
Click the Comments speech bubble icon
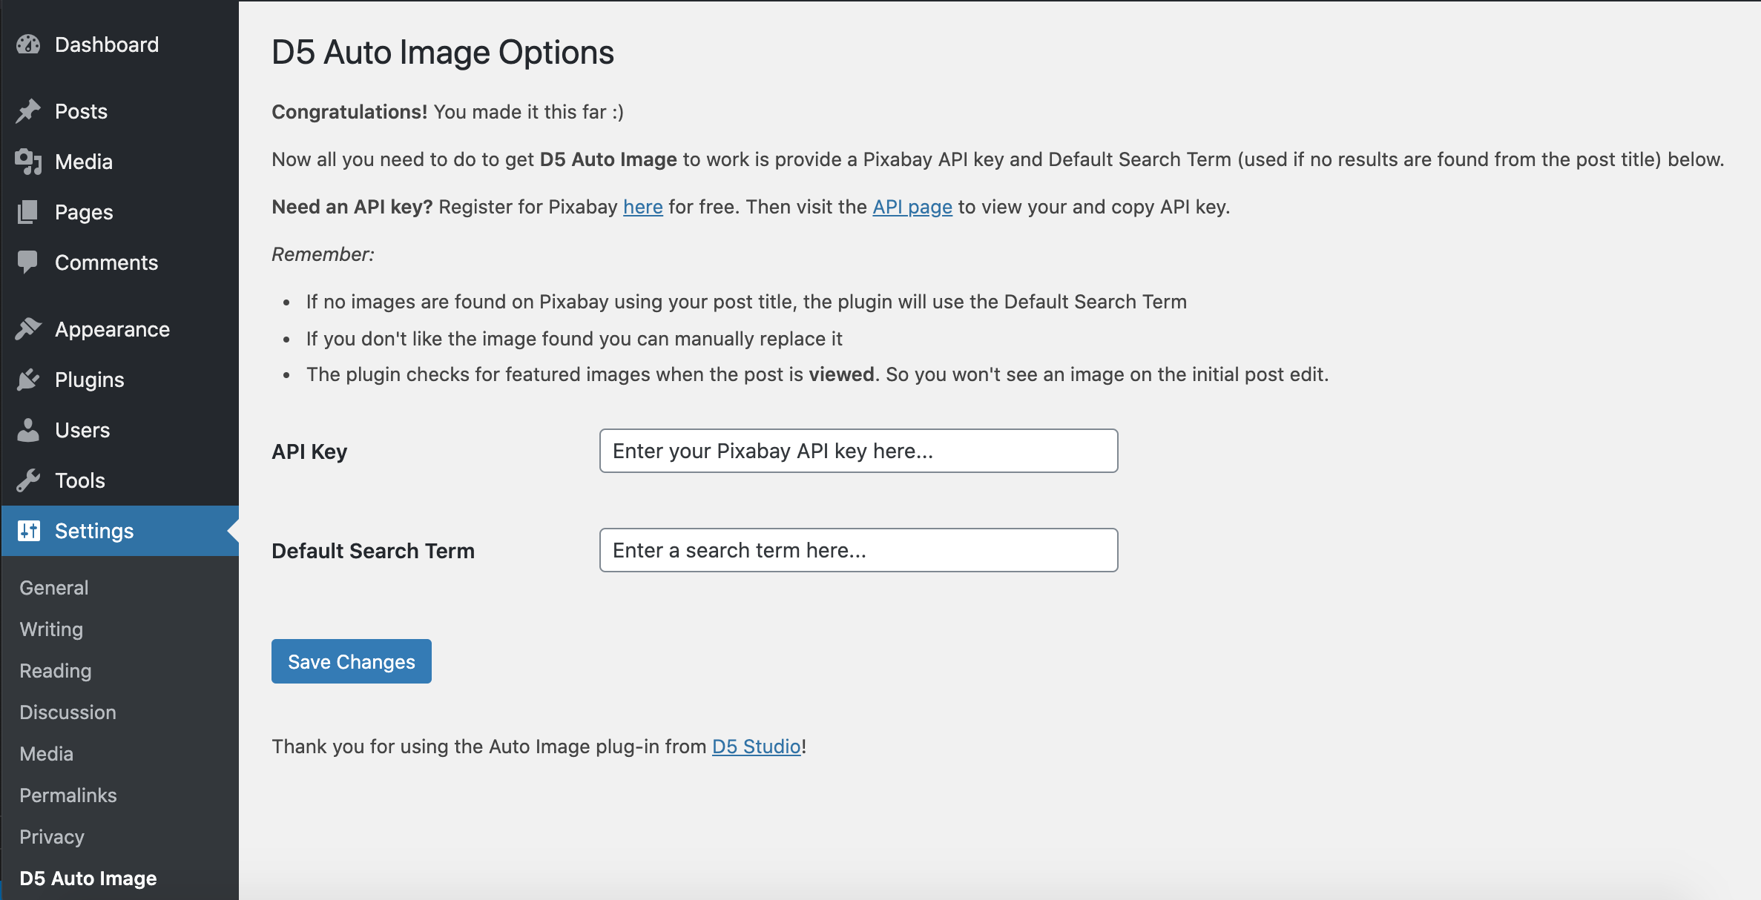28,262
